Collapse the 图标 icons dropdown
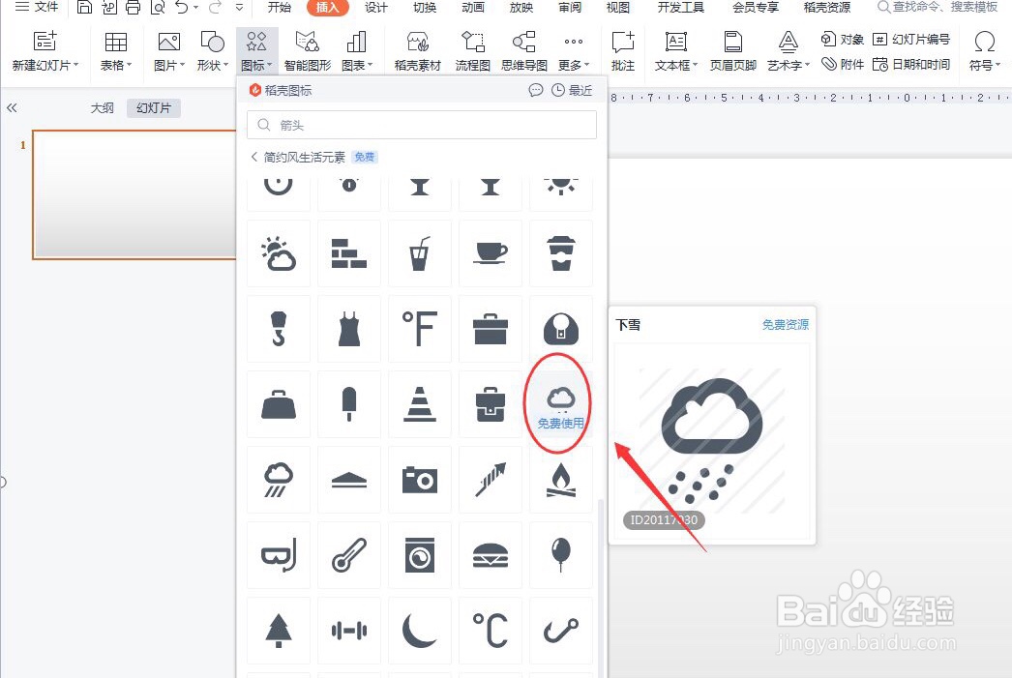The width and height of the screenshot is (1012, 678). point(257,51)
